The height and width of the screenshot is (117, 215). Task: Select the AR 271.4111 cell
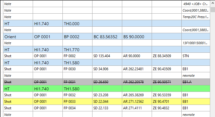click(137, 108)
